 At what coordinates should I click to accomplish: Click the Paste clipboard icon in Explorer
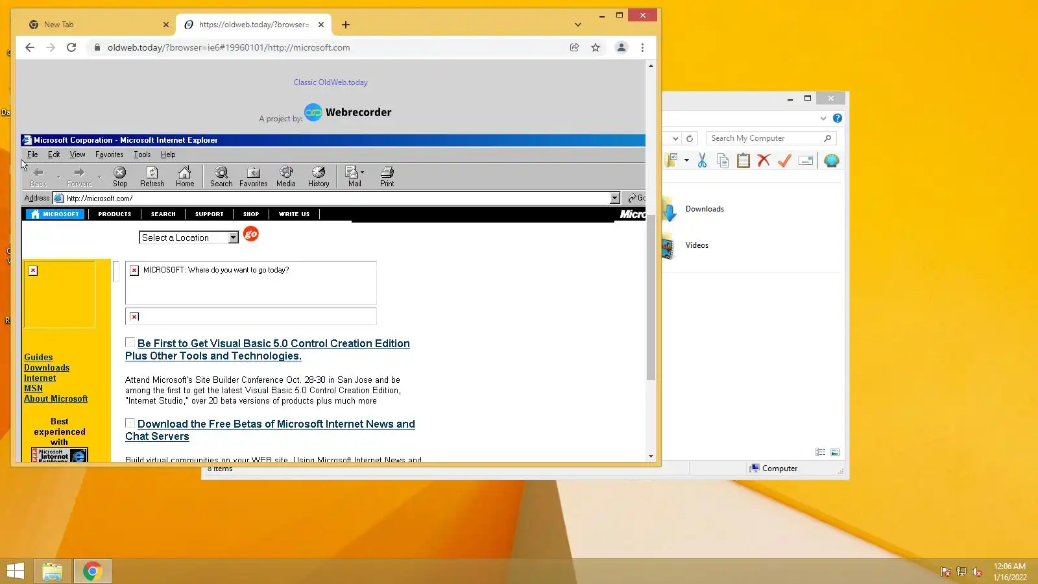coord(743,160)
